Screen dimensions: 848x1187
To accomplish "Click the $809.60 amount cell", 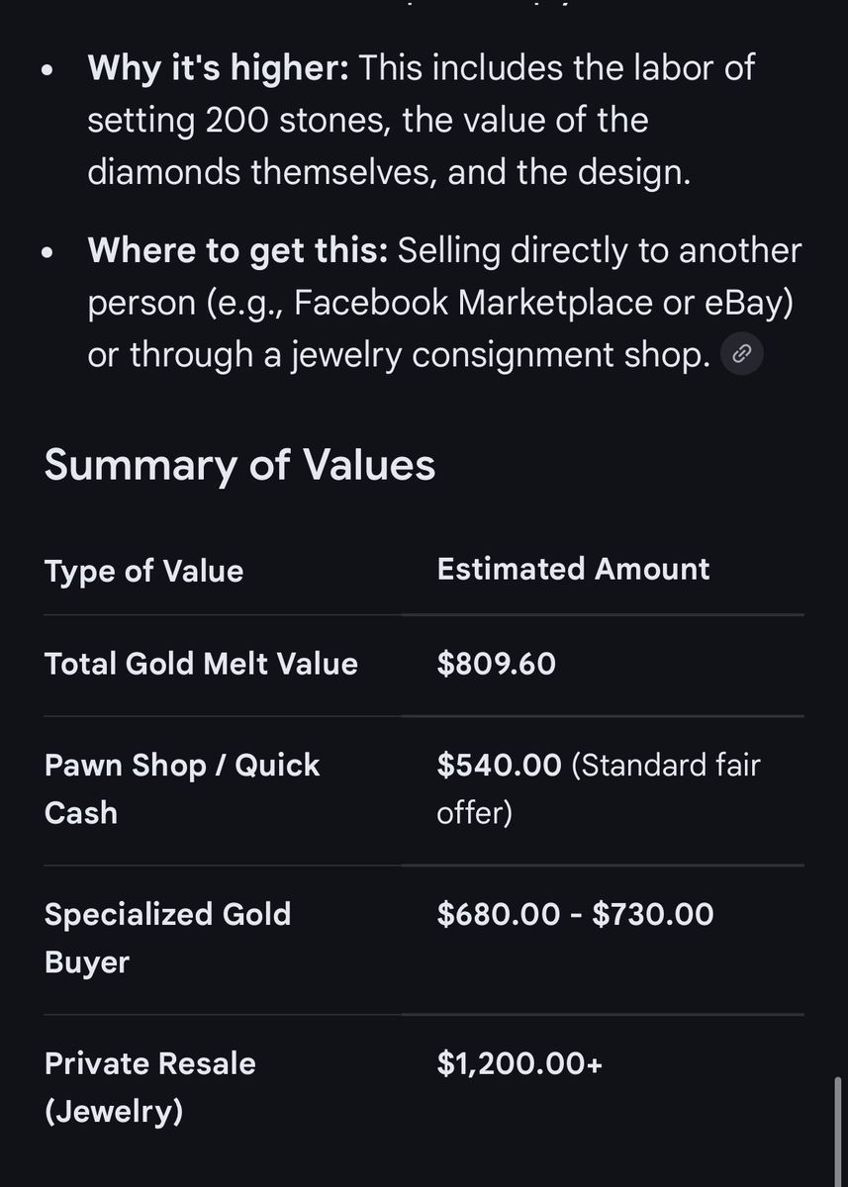I will (x=496, y=663).
